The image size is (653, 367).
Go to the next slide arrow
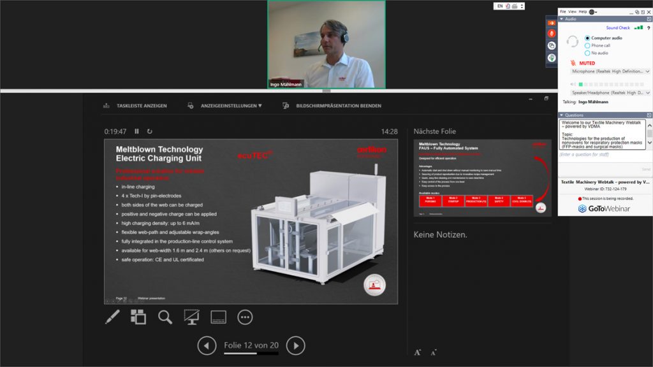(x=295, y=345)
